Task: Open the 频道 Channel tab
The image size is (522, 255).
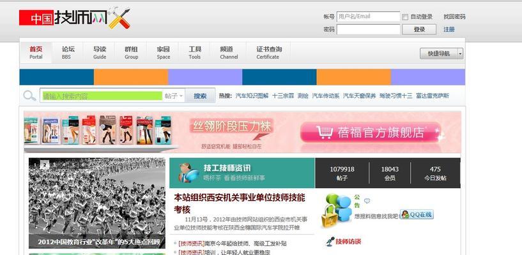Action: (x=229, y=53)
